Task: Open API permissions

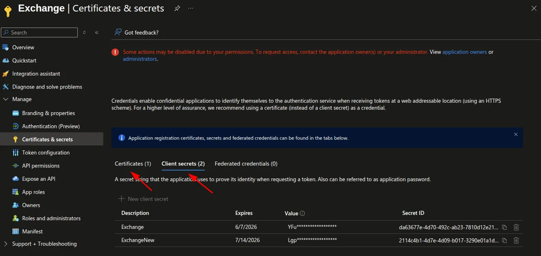Action: click(41, 166)
